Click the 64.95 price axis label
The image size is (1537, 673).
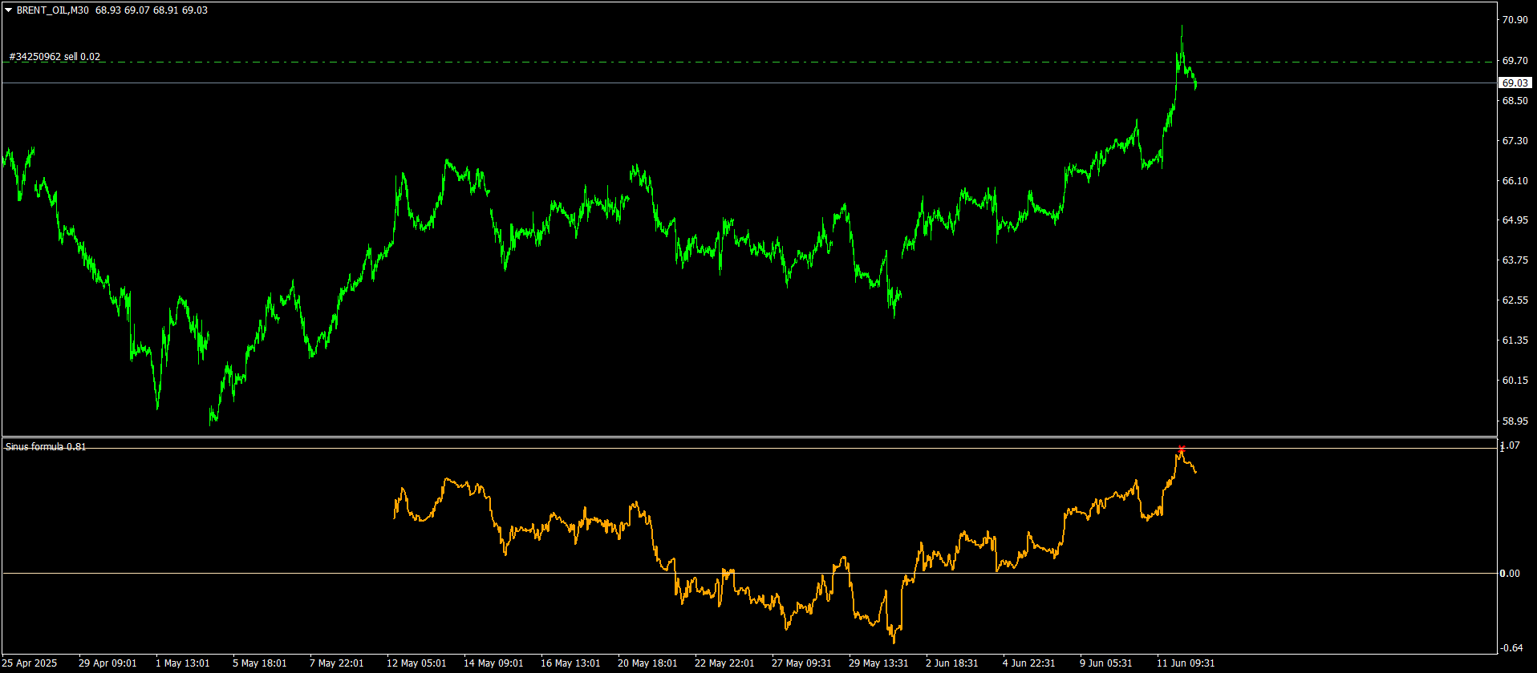pyautogui.click(x=1515, y=220)
